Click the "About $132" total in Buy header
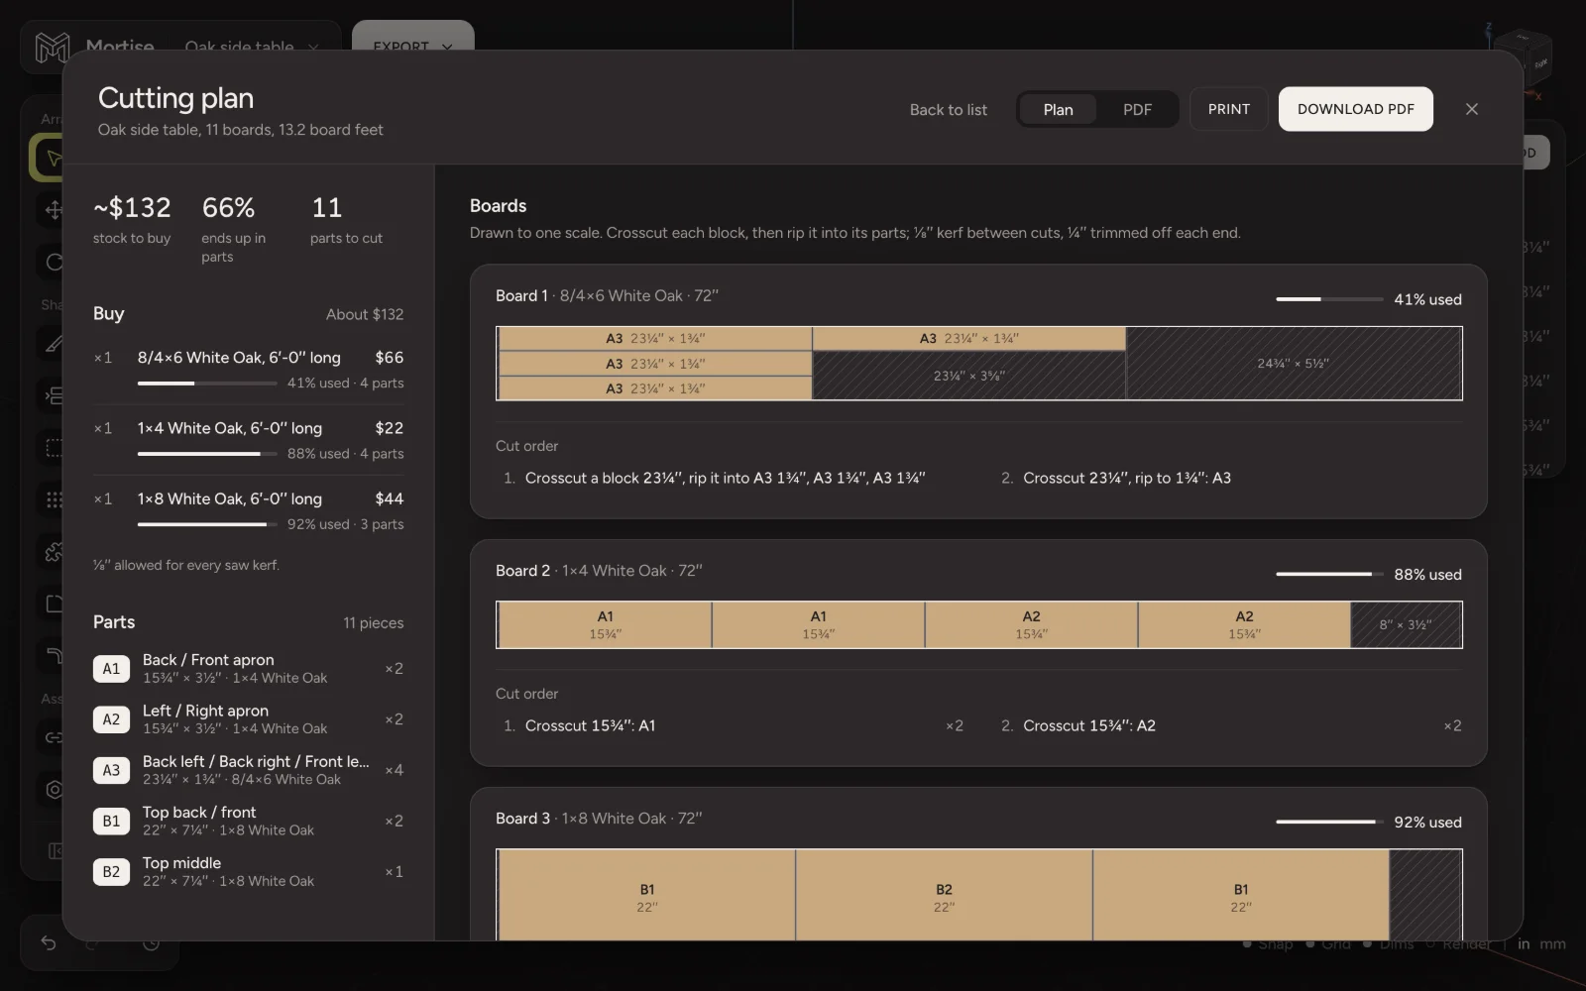This screenshot has width=1586, height=991. (365, 314)
